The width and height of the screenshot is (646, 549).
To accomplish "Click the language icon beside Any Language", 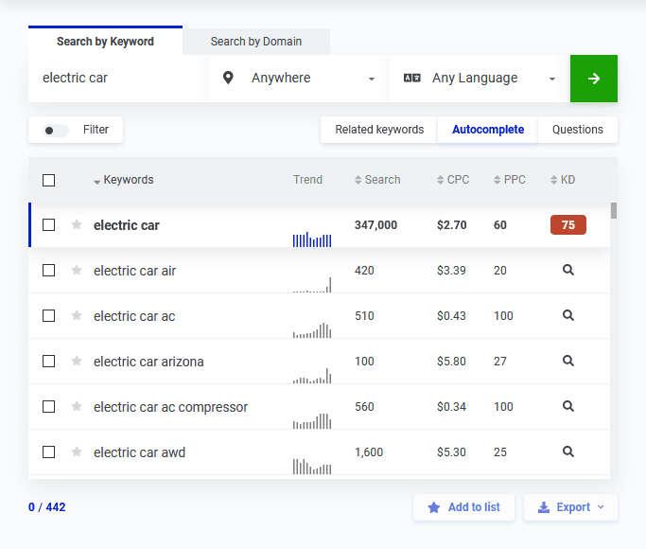I will point(412,78).
